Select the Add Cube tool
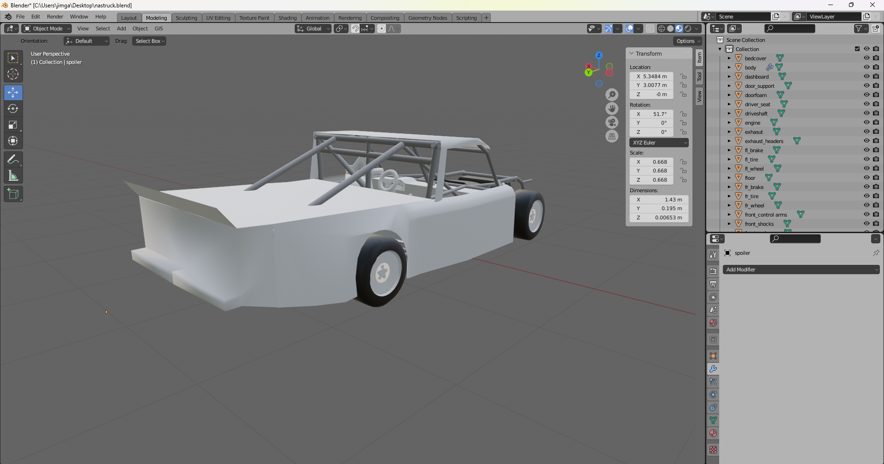The image size is (884, 464). coord(13,194)
